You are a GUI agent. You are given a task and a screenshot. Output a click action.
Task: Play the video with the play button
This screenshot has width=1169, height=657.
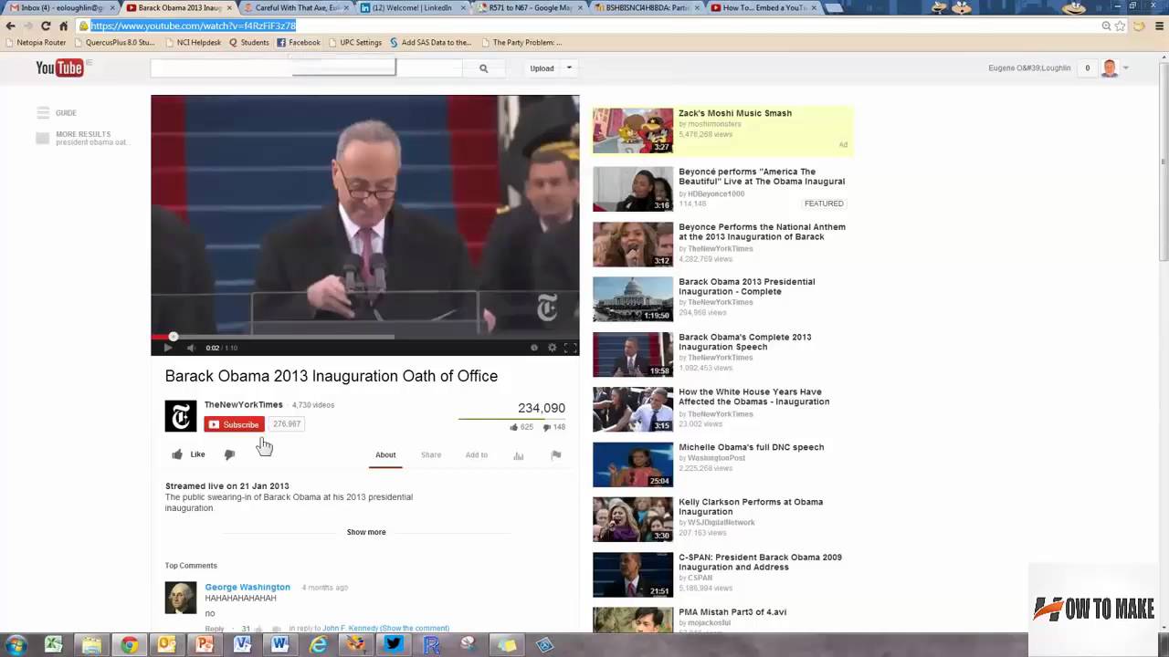click(x=167, y=348)
